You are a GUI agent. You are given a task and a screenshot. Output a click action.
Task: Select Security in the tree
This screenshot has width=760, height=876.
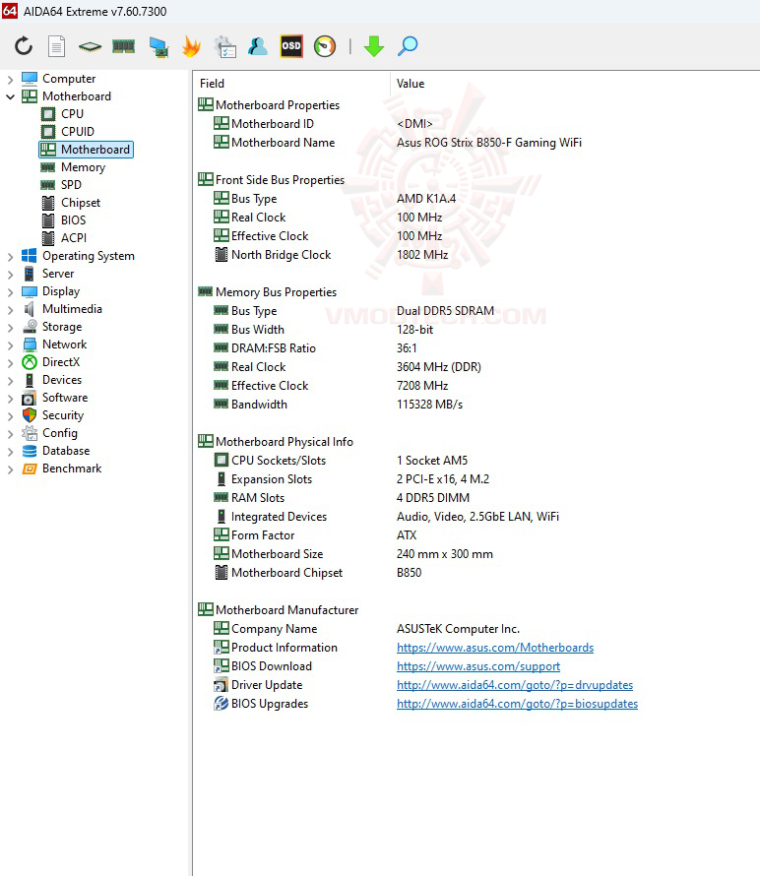click(63, 415)
